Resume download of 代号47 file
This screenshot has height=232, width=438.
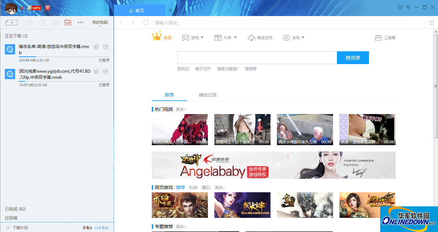coord(106,71)
